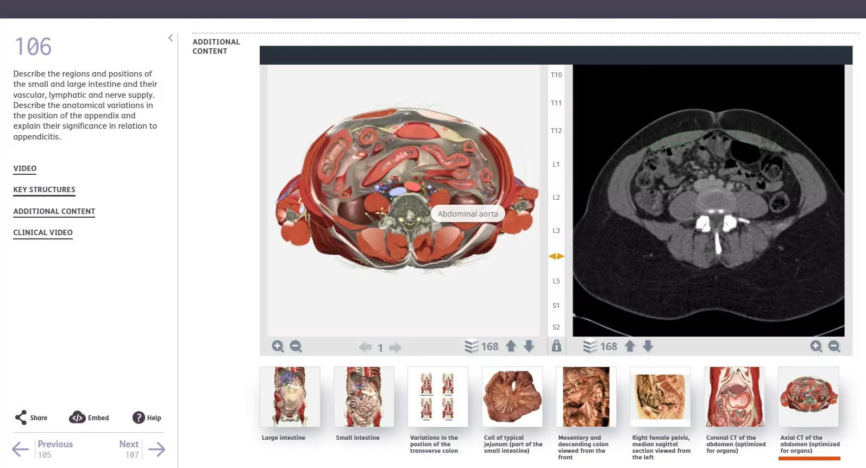Open Coil of typical jejunum thumbnail
Viewport: 866px width, 468px height.
512,397
